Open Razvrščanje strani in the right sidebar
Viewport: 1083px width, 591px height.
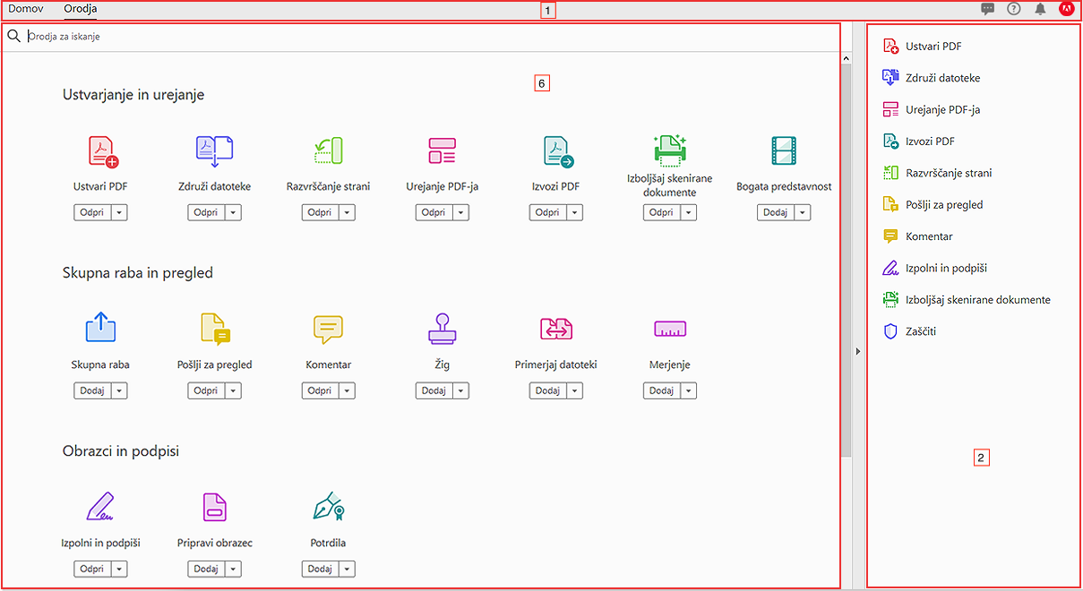[x=936, y=173]
